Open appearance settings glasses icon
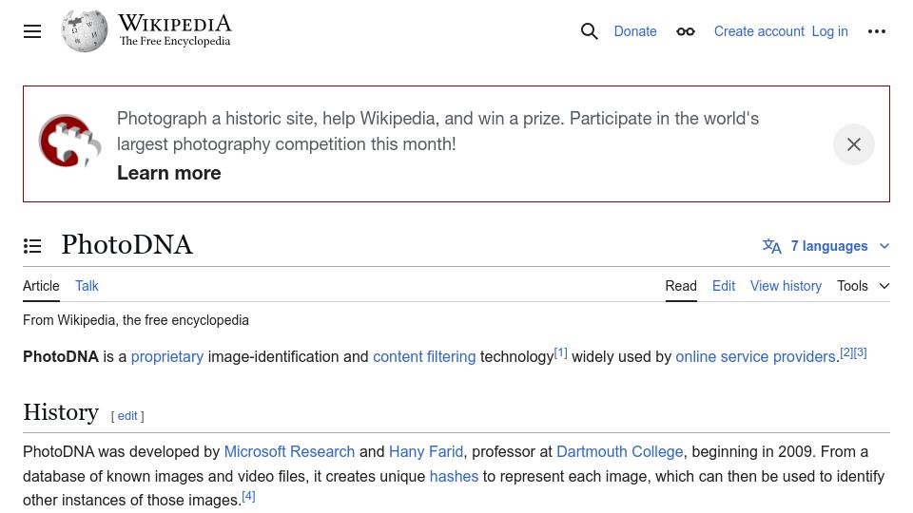Viewport: 913px width, 513px height. [686, 31]
